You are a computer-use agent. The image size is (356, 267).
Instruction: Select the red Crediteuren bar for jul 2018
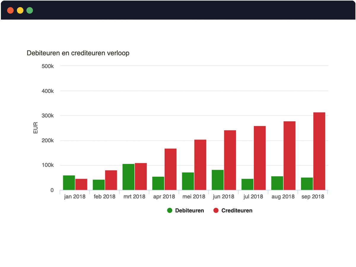260,158
